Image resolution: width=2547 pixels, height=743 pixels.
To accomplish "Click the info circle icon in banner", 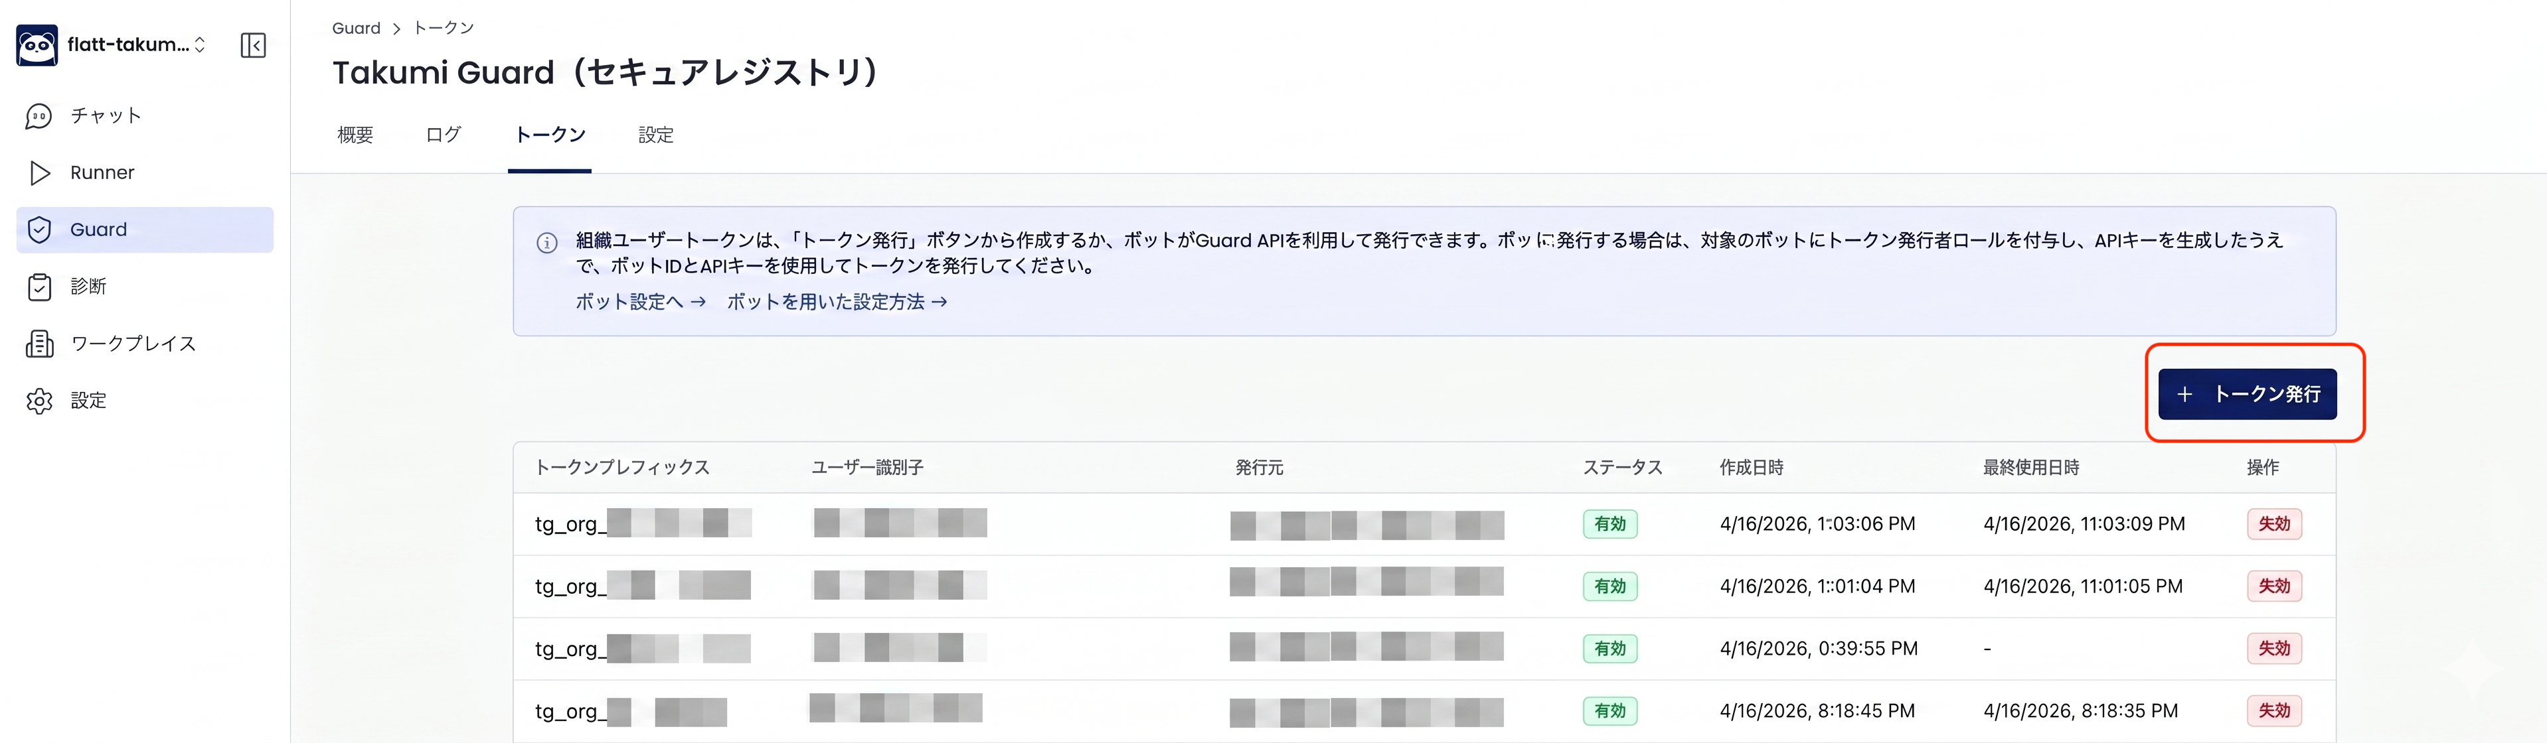I will [546, 243].
